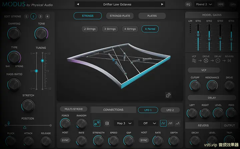
Task: Click the VCF section header button
Action: [x=204, y=70]
